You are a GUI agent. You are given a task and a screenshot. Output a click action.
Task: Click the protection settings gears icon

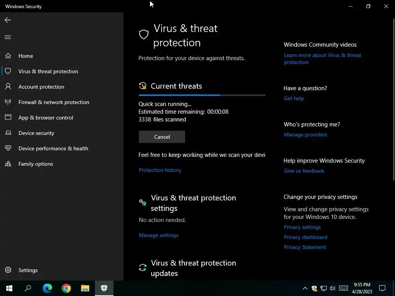(143, 202)
